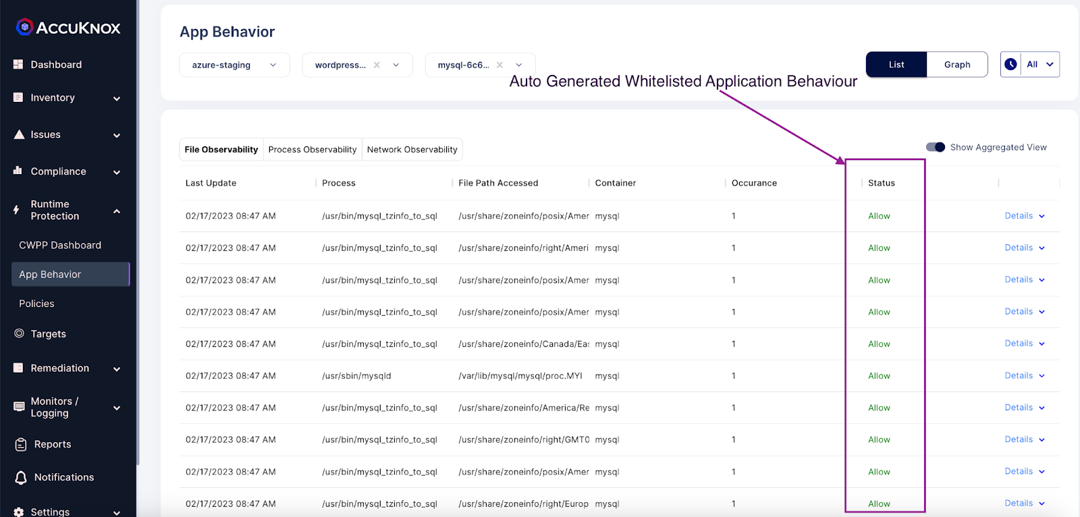The height and width of the screenshot is (517, 1080).
Task: Expand Details for Canada/Ea row
Action: [1025, 344]
